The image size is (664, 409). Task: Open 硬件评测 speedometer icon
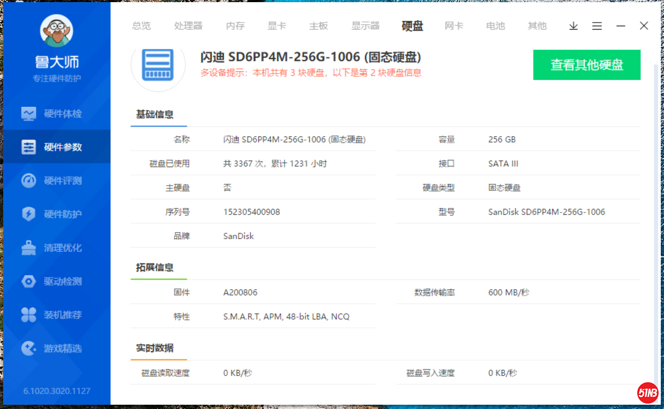pyautogui.click(x=28, y=181)
